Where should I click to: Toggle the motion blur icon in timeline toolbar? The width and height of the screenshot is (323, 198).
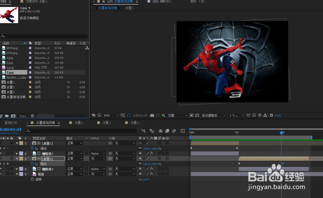click(x=174, y=131)
